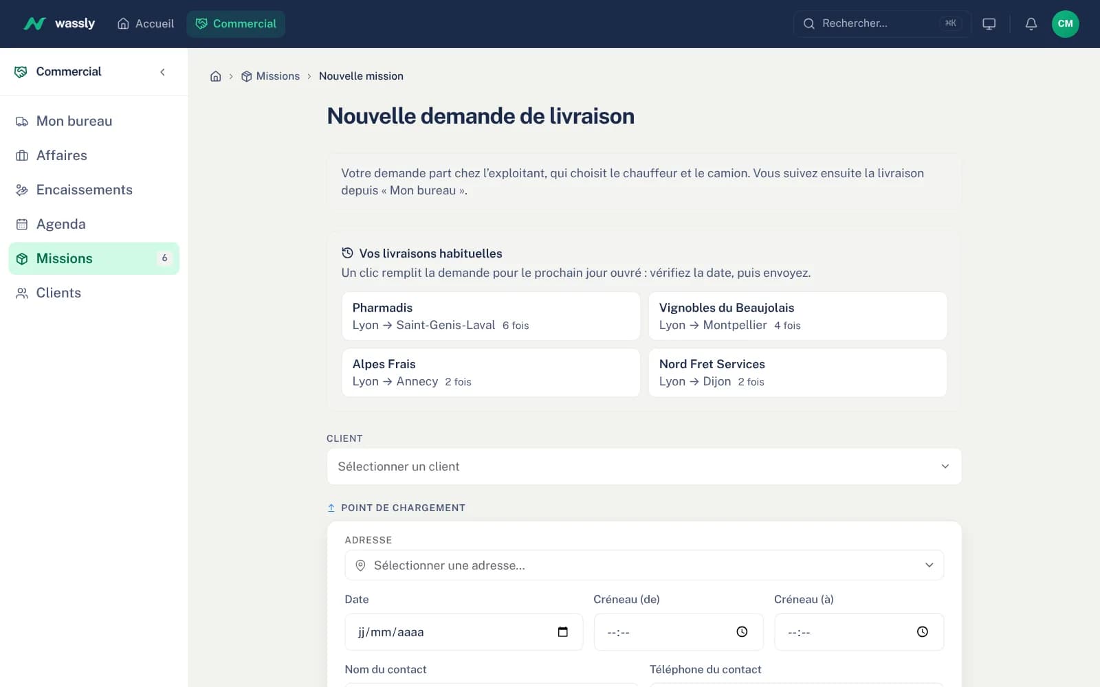The height and width of the screenshot is (687, 1100).
Task: Click the Vos livraisons habituelles heading
Action: tap(430, 254)
